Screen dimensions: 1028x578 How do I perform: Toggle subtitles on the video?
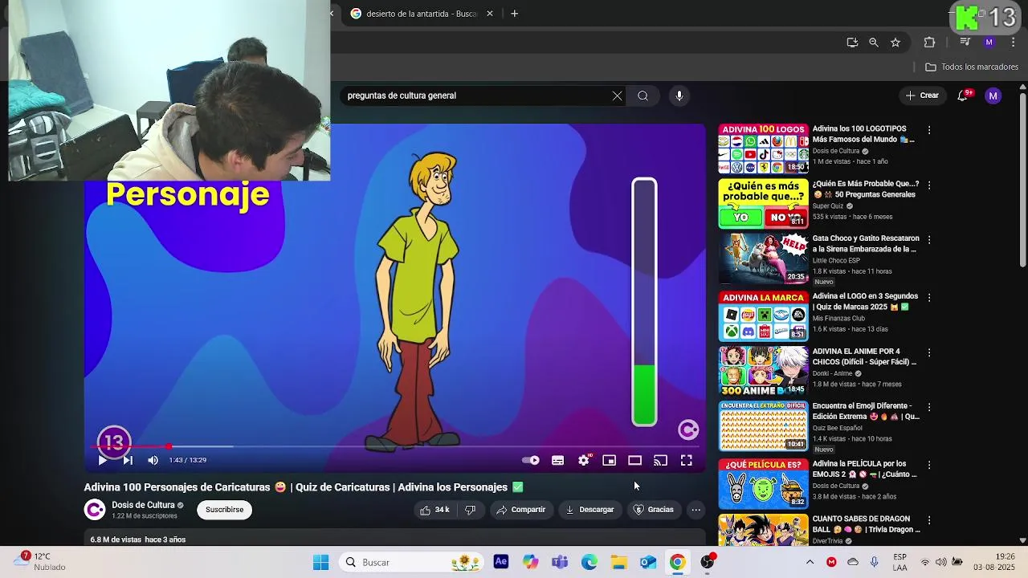click(557, 460)
